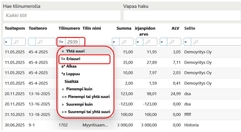Choose '<= Pienempi tai yhtä suuri' option
The image size is (241, 132).
point(86,97)
